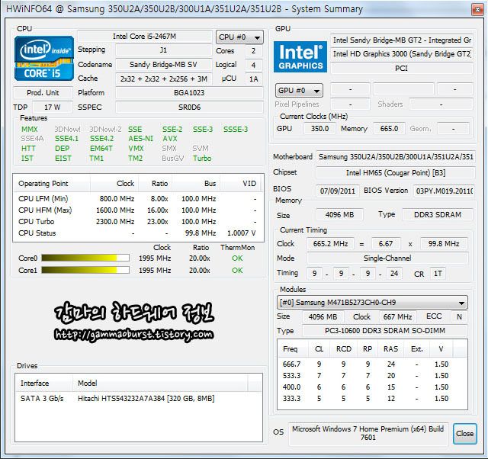Click the Core0 usage bar
The image size is (488, 459).
[85, 258]
